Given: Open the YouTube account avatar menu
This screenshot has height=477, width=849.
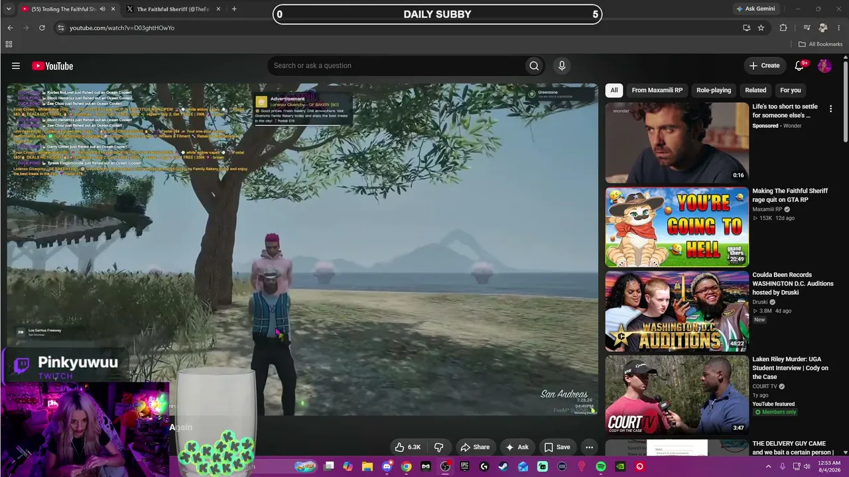Looking at the screenshot, I should click(824, 66).
